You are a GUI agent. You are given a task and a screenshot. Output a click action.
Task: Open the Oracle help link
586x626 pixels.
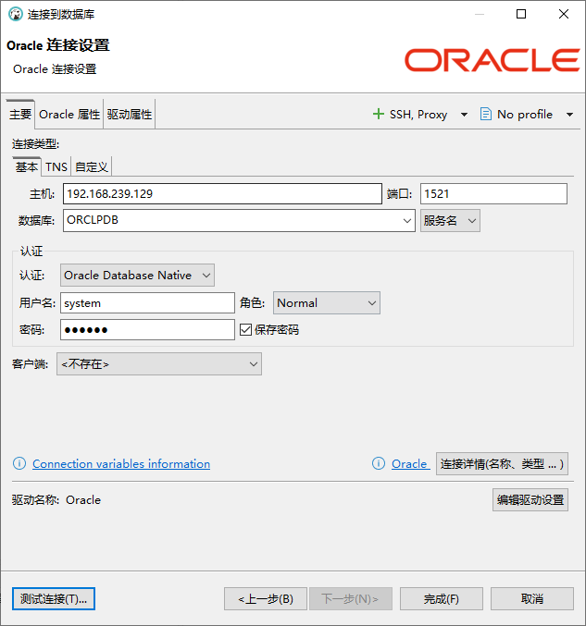[x=409, y=464]
